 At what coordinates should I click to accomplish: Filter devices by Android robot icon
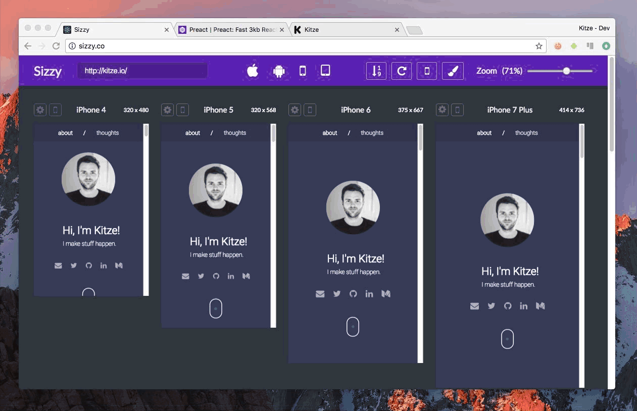[278, 71]
